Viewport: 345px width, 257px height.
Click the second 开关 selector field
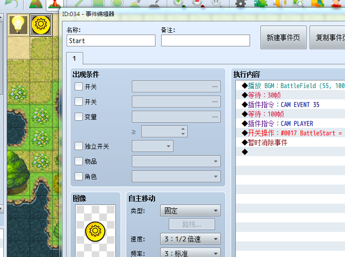click(x=176, y=102)
